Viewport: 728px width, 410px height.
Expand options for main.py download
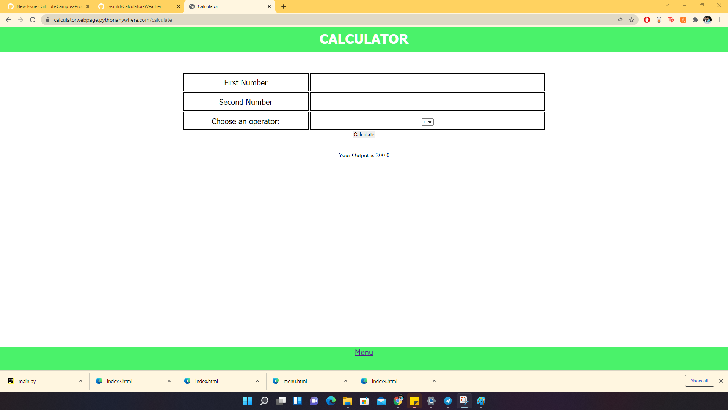pyautogui.click(x=81, y=381)
